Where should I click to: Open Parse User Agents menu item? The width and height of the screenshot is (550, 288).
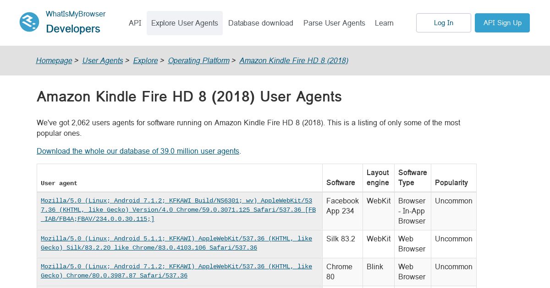334,23
